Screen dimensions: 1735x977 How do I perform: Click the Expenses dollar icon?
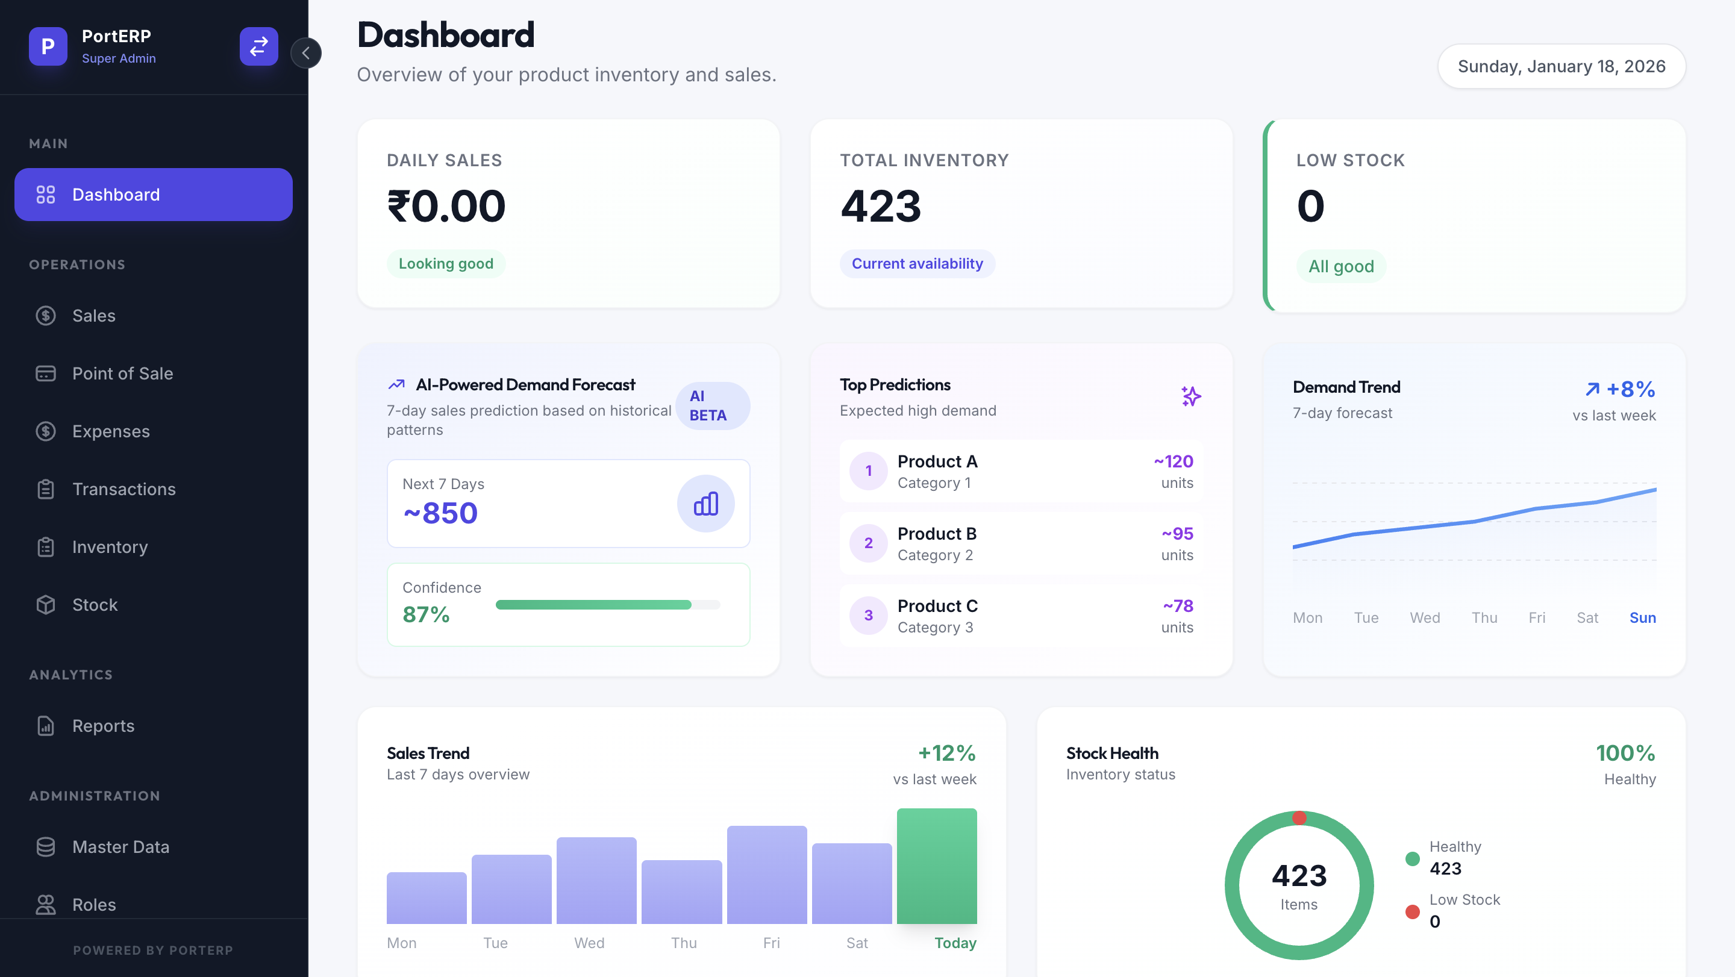(46, 432)
